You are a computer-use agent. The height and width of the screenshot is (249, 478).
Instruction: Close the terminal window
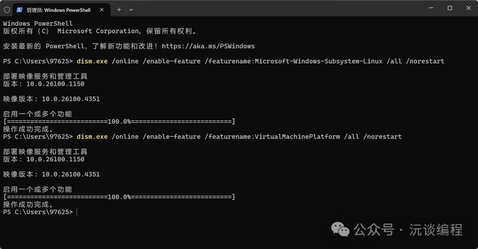pos(469,8)
